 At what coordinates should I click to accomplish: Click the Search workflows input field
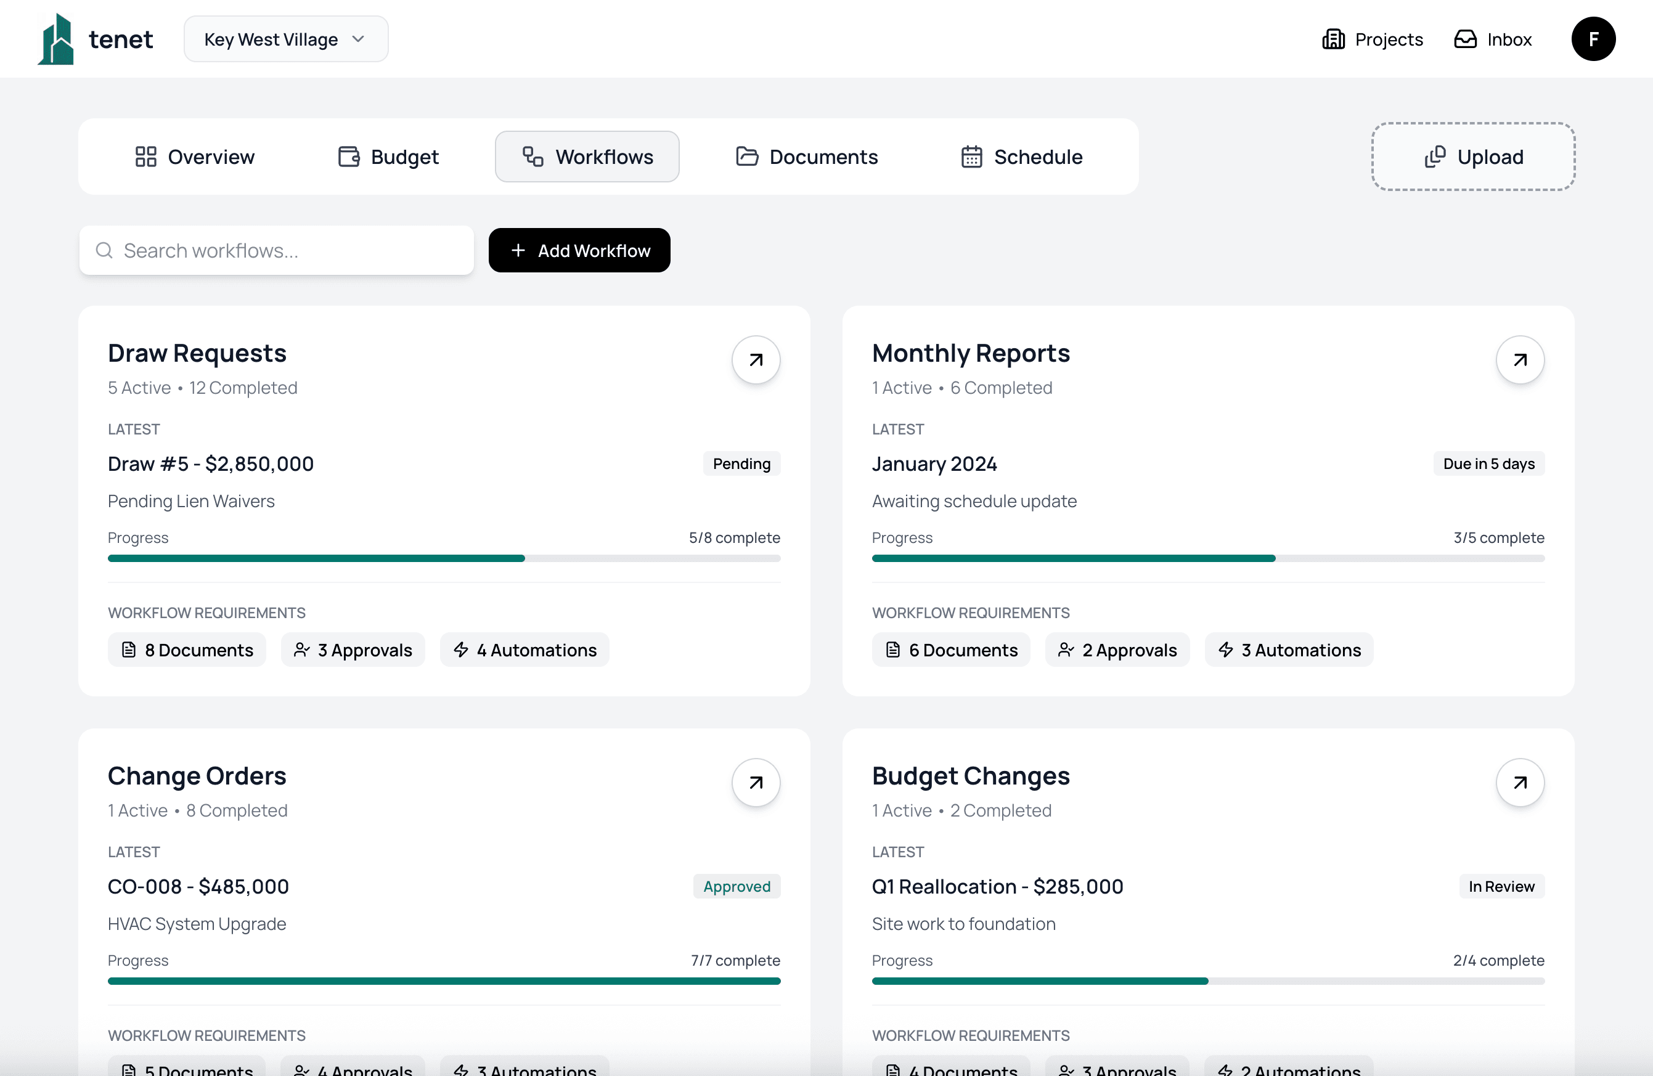tap(278, 250)
